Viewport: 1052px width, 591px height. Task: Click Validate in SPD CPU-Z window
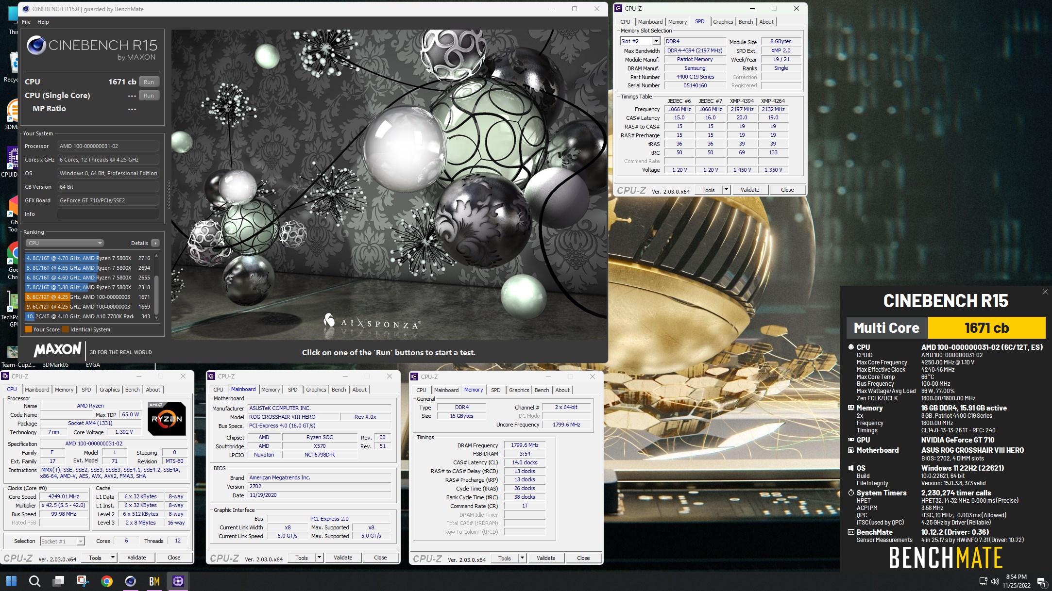(x=750, y=190)
